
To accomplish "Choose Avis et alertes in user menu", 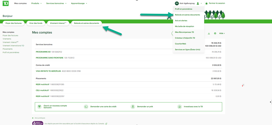I will pyautogui.click(x=189, y=20).
